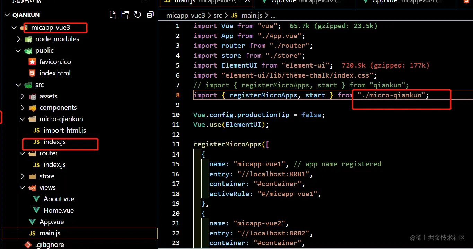Expand the assets folder
473x249 pixels.
pyautogui.click(x=23, y=96)
